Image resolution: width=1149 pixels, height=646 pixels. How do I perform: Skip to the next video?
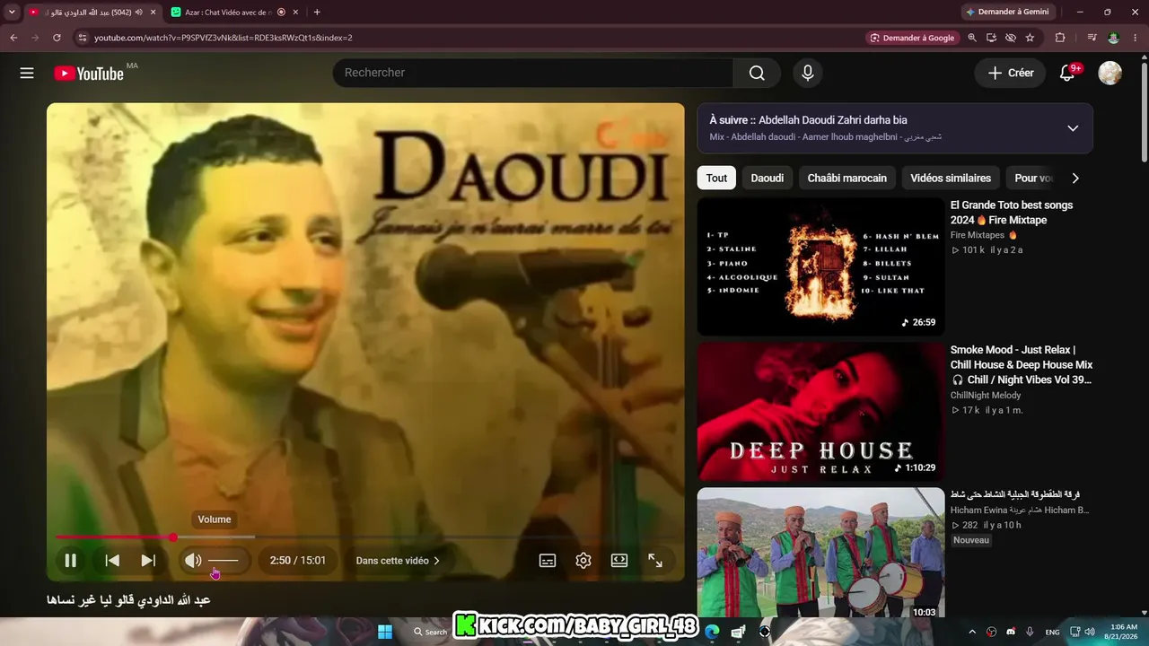point(148,561)
